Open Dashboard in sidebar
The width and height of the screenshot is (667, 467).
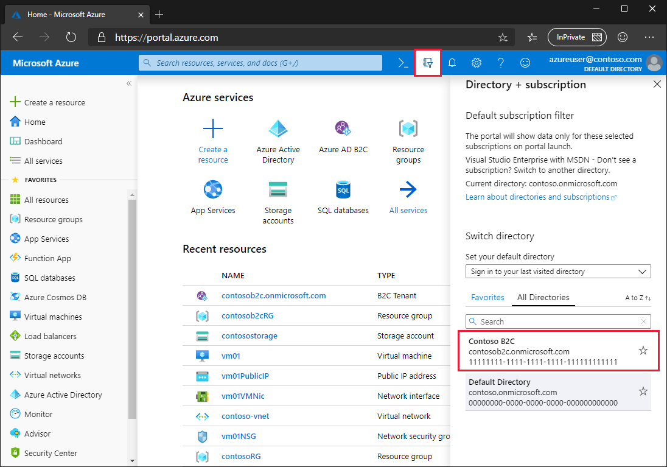pos(36,141)
